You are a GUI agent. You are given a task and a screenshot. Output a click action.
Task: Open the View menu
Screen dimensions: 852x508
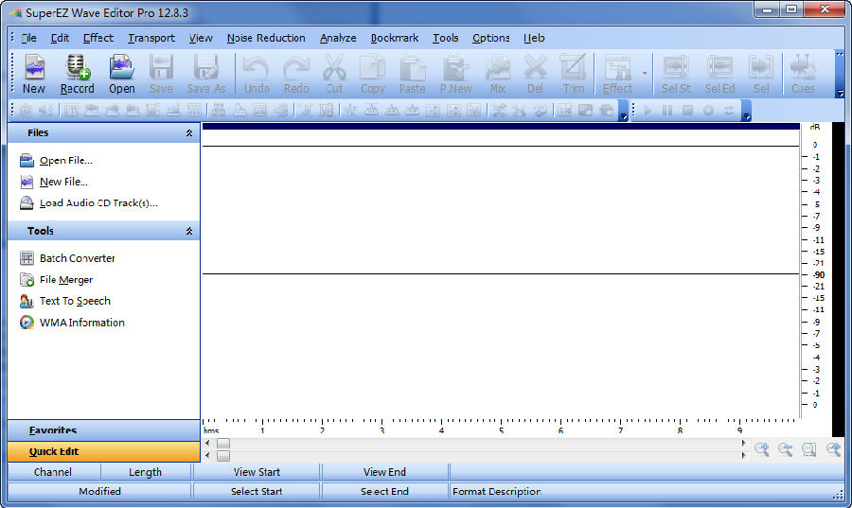(201, 38)
